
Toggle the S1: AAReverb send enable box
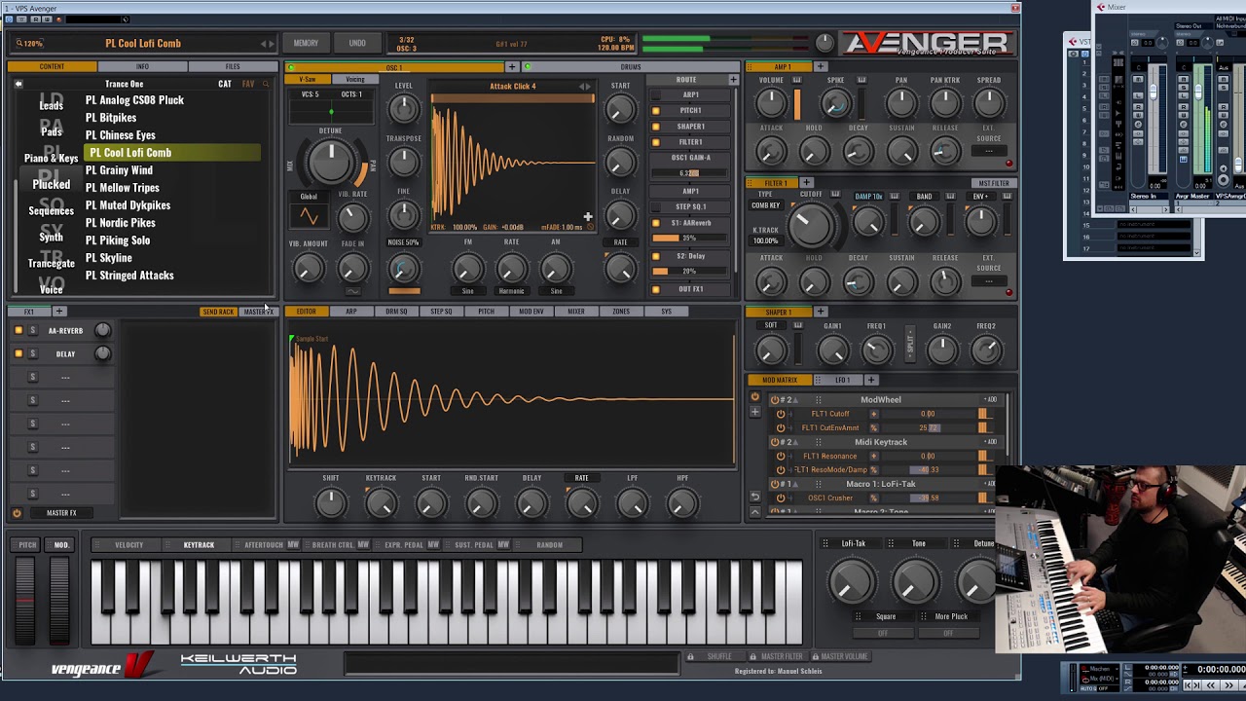point(655,223)
